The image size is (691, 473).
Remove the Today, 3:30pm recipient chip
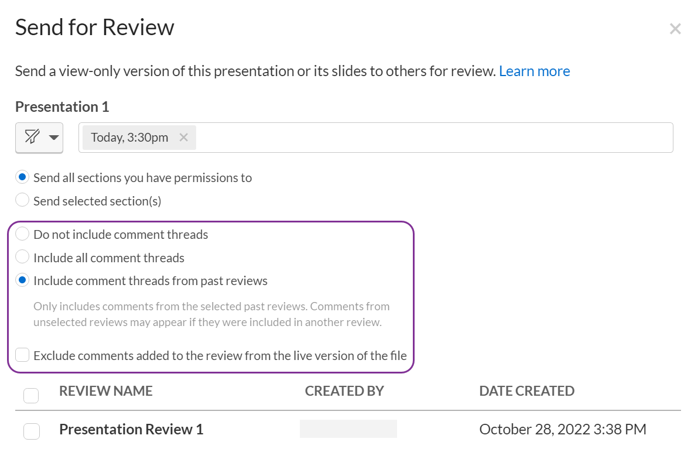pyautogui.click(x=183, y=137)
